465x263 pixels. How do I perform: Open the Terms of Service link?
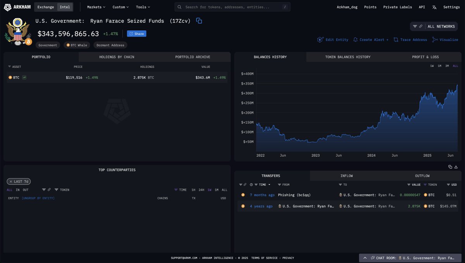[264, 258]
